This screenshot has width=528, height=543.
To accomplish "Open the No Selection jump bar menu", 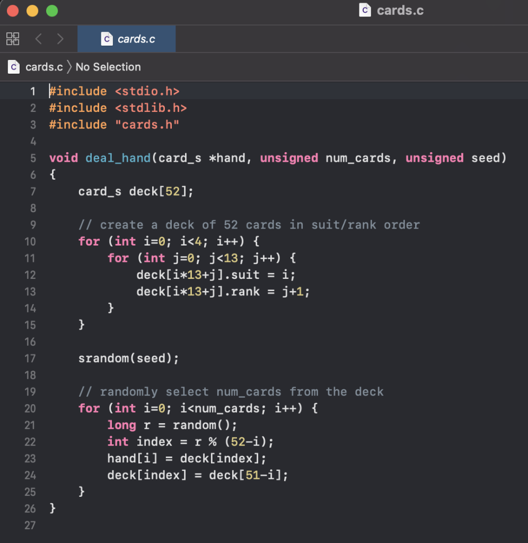I will (108, 67).
